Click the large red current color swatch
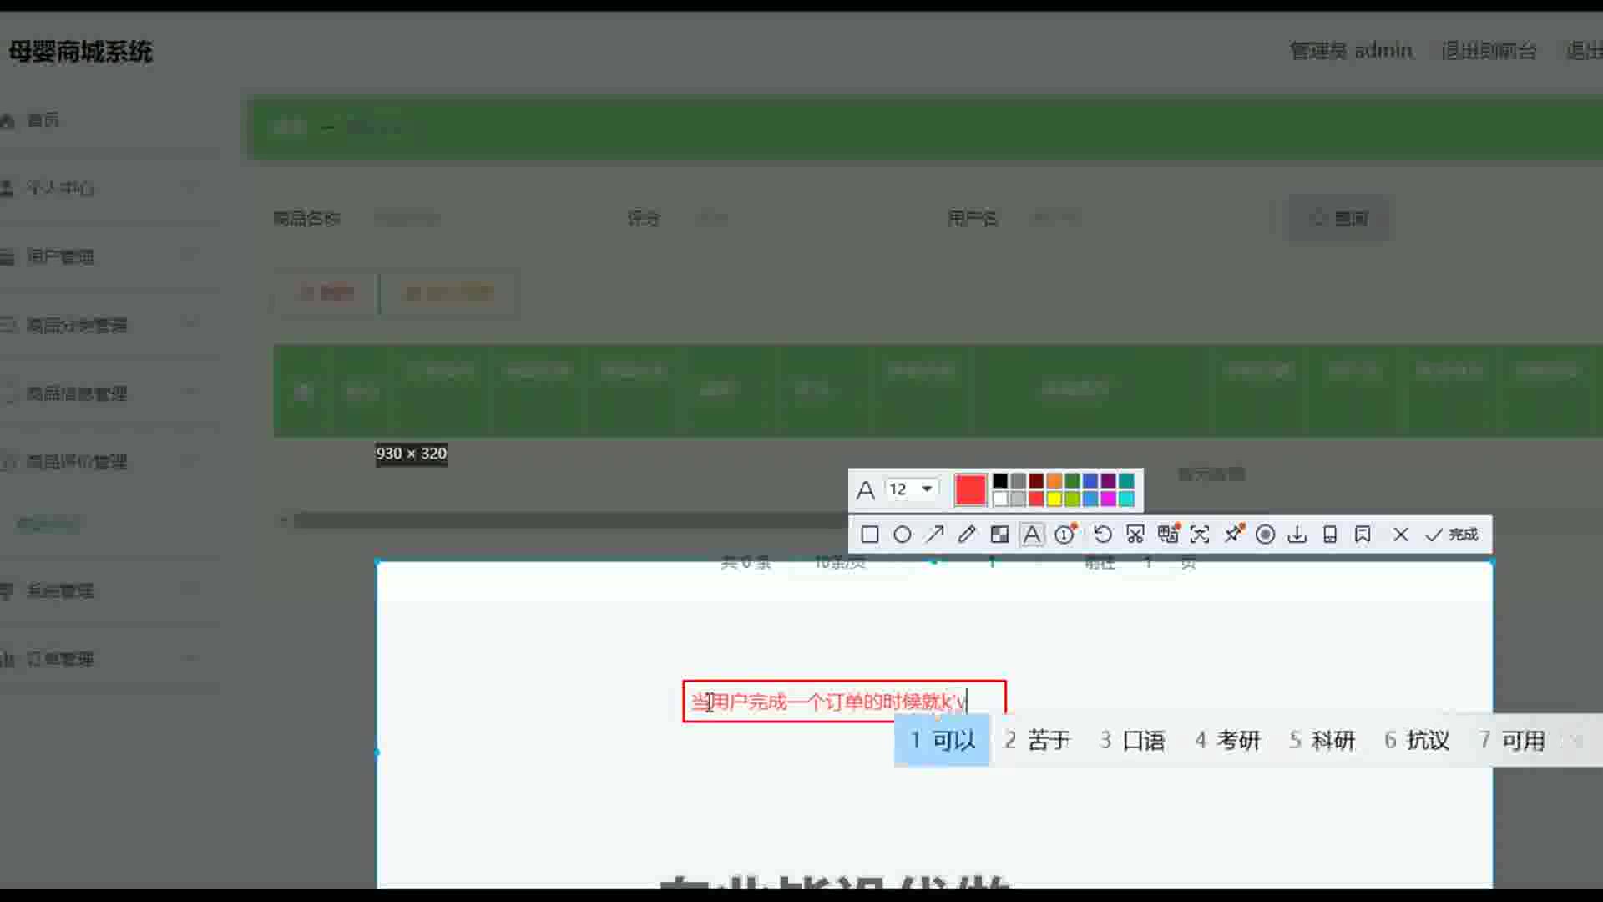The width and height of the screenshot is (1603, 902). click(970, 489)
